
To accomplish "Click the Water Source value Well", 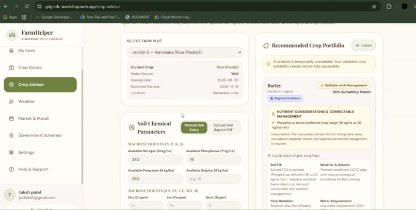I will pyautogui.click(x=235, y=74).
